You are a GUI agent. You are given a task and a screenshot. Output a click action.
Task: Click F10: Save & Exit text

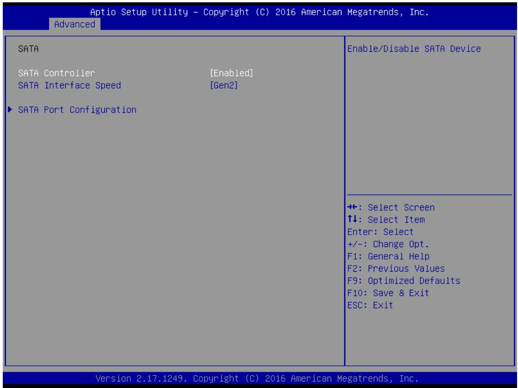tap(388, 293)
